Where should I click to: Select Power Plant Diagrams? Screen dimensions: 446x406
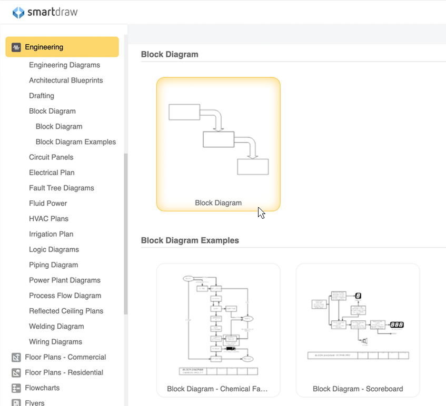[x=65, y=280]
